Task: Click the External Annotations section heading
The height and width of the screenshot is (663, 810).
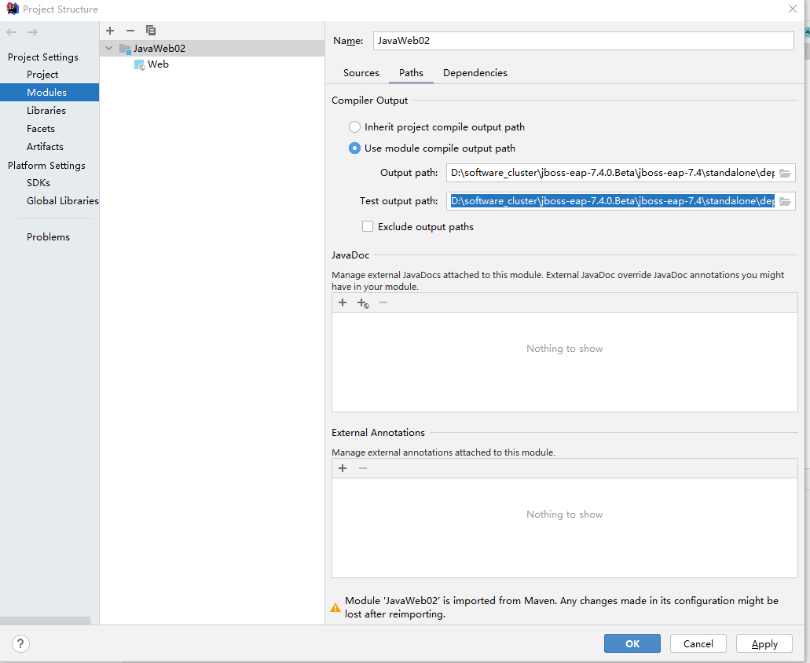Action: (378, 433)
